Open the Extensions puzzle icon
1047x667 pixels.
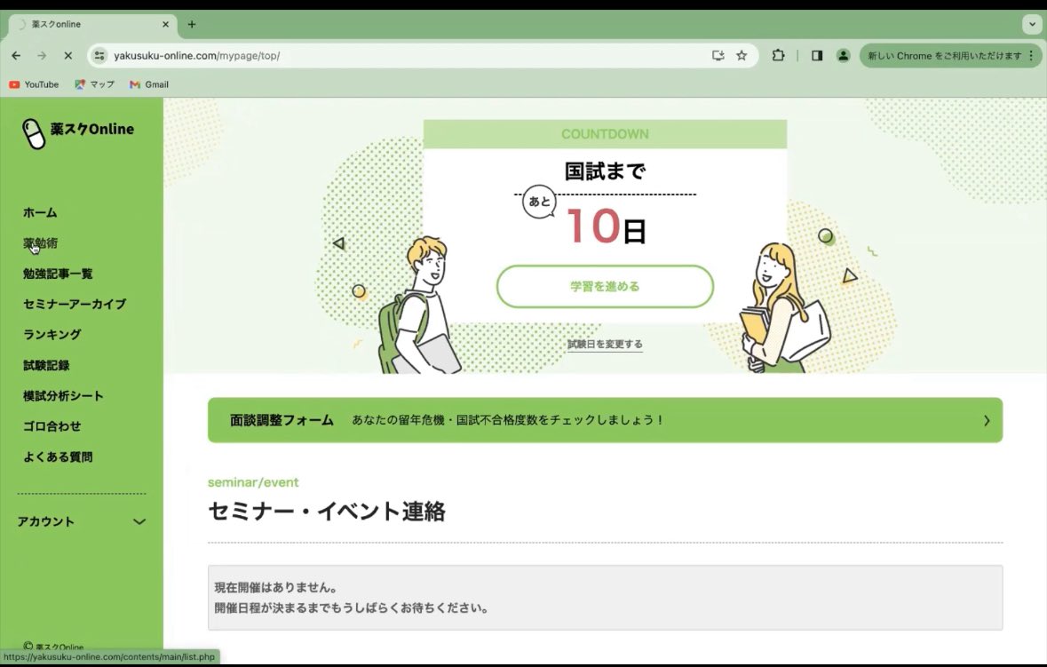tap(778, 55)
